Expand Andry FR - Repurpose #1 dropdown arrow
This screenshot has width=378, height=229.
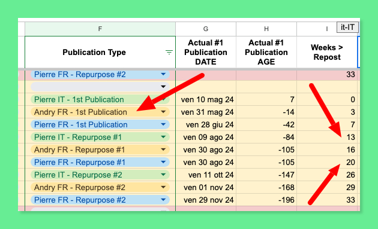point(163,149)
